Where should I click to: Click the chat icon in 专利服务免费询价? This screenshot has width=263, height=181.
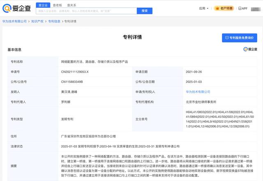pos(227,38)
